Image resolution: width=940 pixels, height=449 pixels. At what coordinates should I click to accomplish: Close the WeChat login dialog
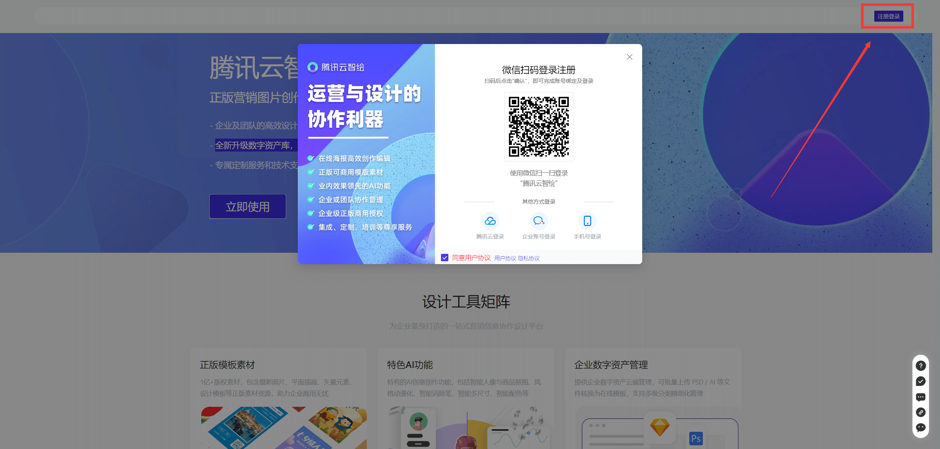coord(629,57)
